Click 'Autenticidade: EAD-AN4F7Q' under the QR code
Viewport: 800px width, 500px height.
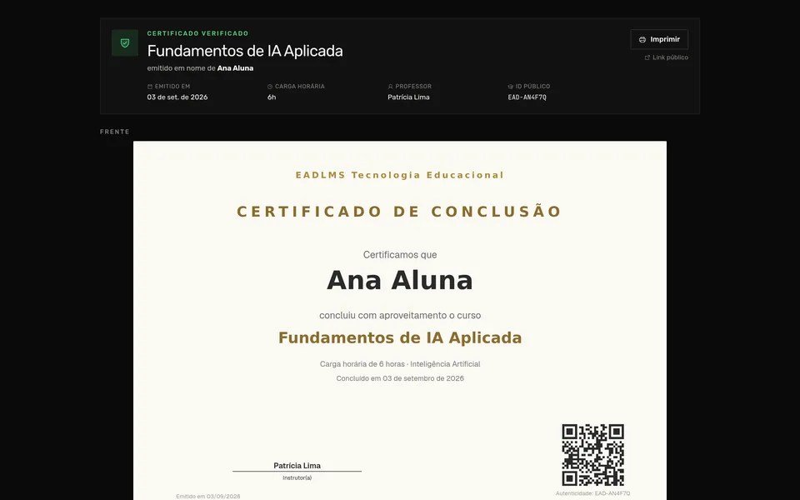click(592, 493)
